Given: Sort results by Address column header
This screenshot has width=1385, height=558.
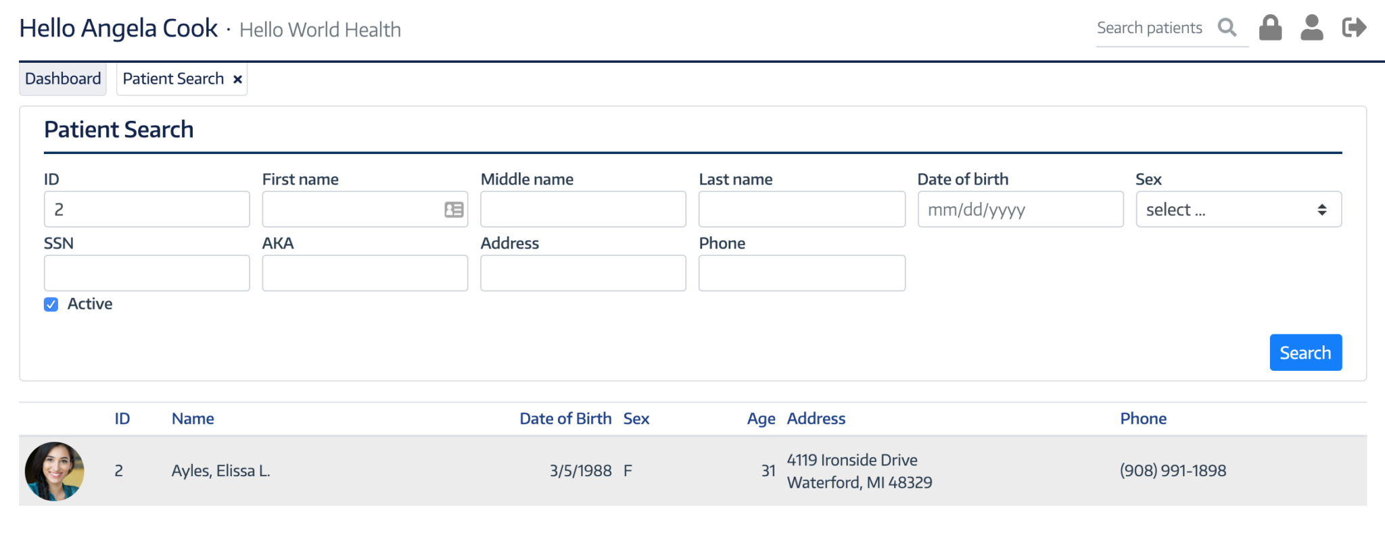Looking at the screenshot, I should pyautogui.click(x=816, y=419).
